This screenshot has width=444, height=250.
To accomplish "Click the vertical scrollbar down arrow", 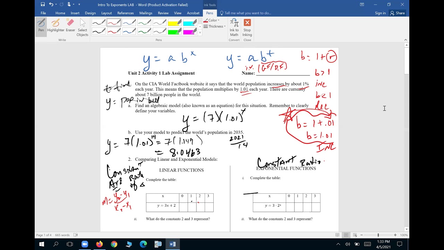I will (406, 229).
